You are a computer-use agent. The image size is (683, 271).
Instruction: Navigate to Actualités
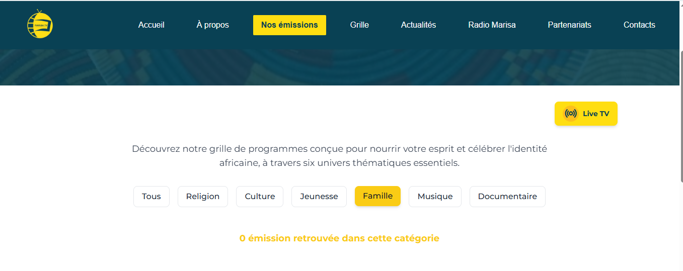[x=418, y=25]
